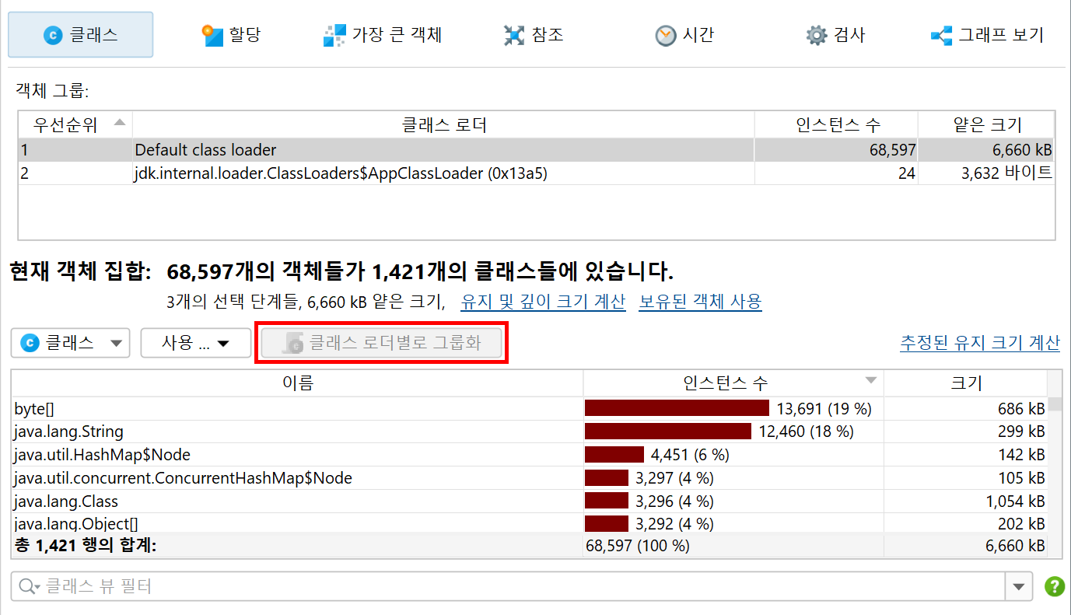The height and width of the screenshot is (615, 1071).
Task: Click the 참조 arrows icon
Action: (514, 36)
